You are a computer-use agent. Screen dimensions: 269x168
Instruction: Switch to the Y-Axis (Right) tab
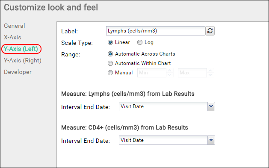pos(23,60)
